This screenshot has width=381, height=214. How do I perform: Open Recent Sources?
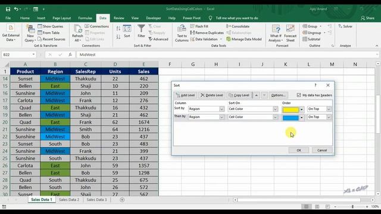52,39
